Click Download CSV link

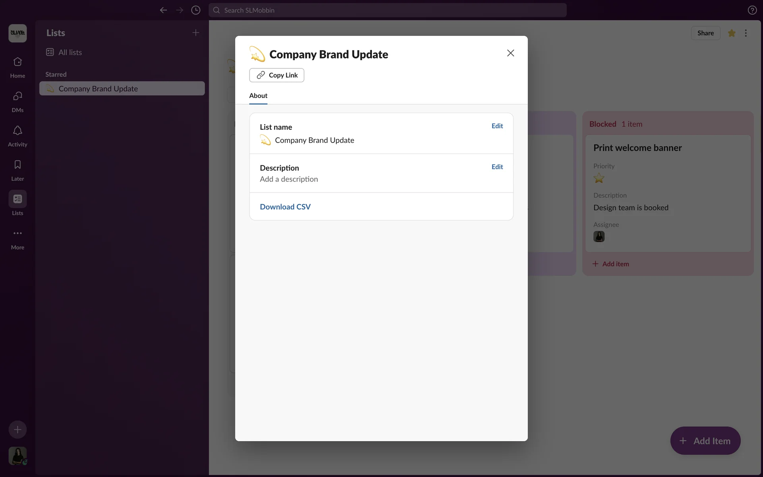285,207
